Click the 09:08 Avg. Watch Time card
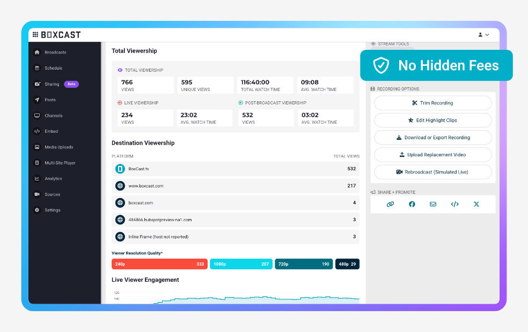528x332 pixels. click(325, 85)
